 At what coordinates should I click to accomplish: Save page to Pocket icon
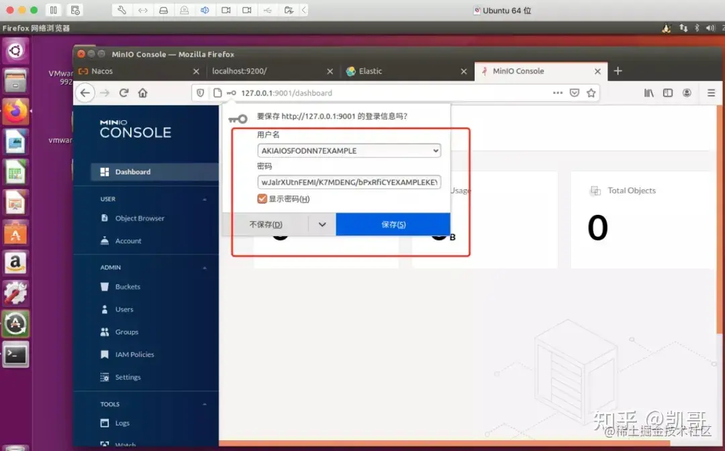(574, 93)
